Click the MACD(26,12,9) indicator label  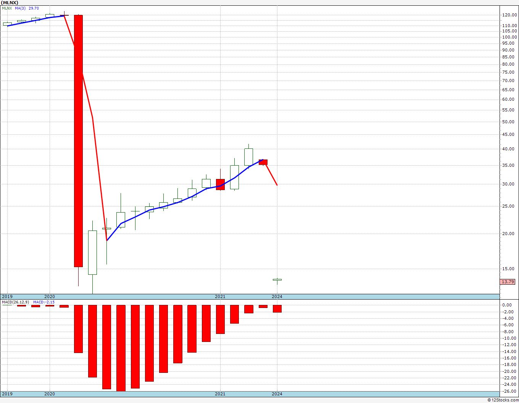[x=15, y=302]
